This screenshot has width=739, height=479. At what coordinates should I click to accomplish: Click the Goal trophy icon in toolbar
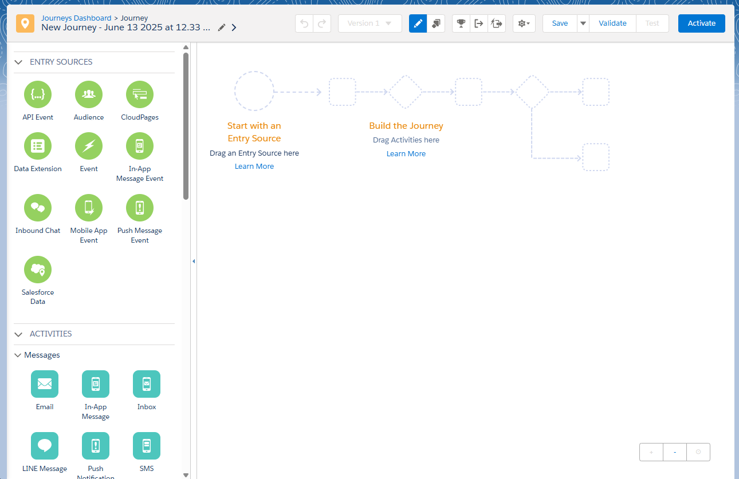point(461,23)
